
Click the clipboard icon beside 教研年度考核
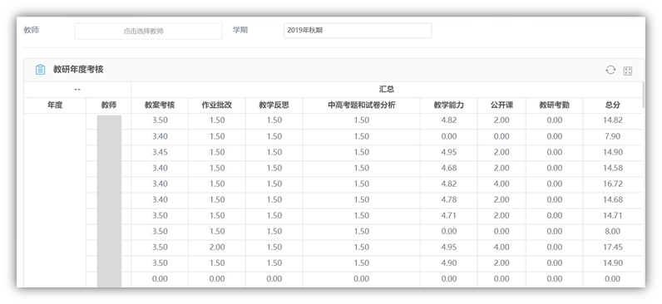pos(40,70)
